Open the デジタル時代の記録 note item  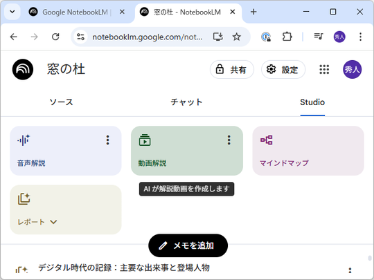124,268
